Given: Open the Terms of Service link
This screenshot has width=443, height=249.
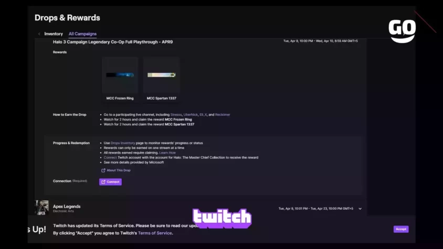Looking at the screenshot, I should (x=155, y=233).
